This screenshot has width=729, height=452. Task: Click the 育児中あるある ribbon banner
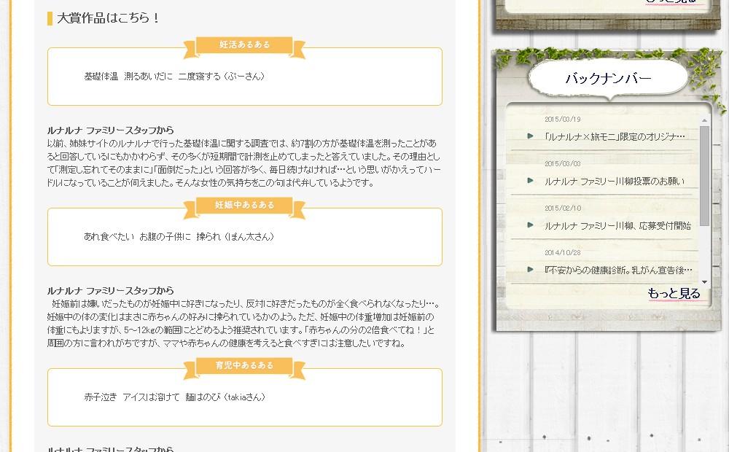pyautogui.click(x=245, y=366)
